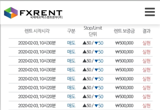Click the FXRENT brand name text
The height and width of the screenshot is (110, 160).
[41, 13]
